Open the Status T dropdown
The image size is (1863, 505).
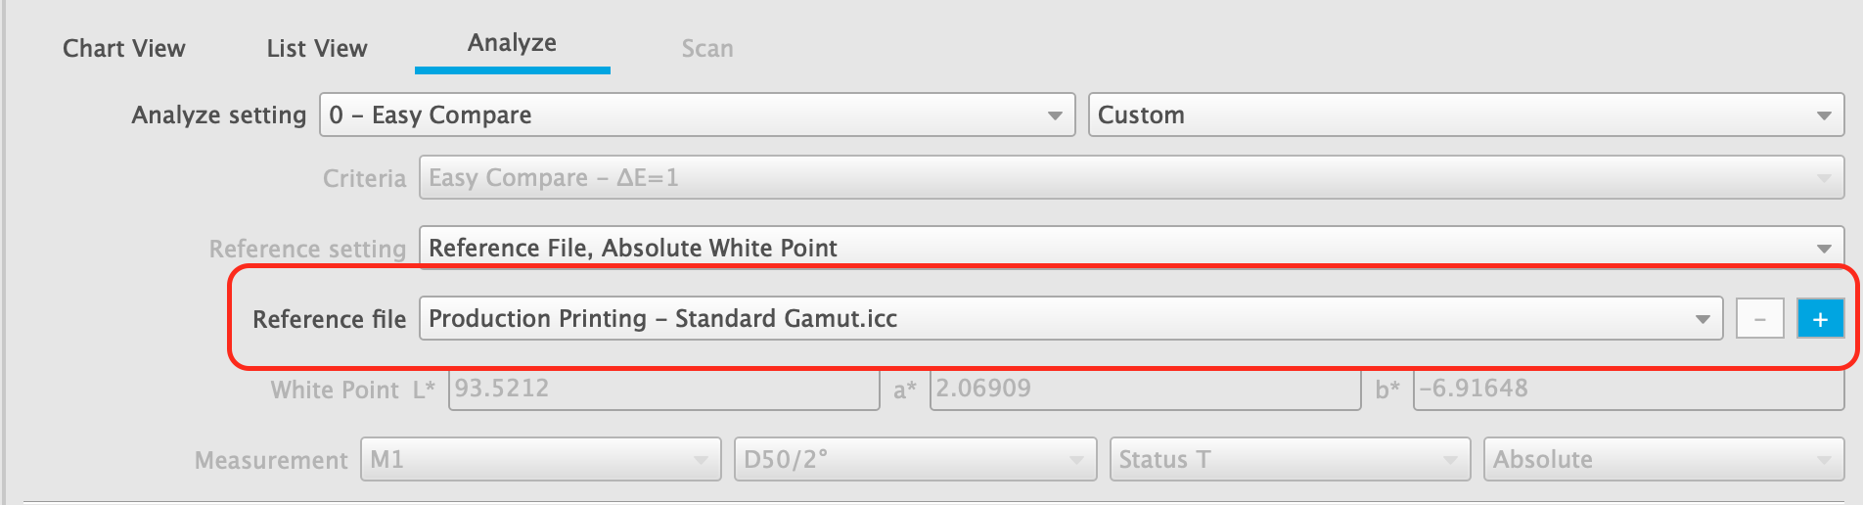[1291, 459]
